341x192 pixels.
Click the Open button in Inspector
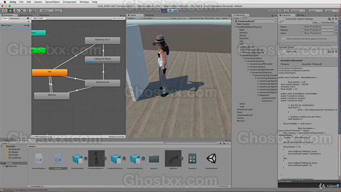316,22
